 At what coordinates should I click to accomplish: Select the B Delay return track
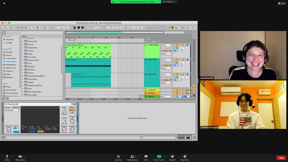[152, 93]
